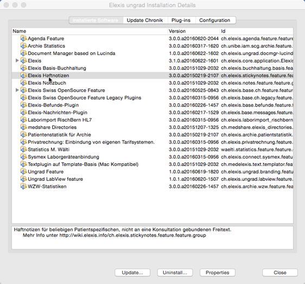Select the Patientenstatistik für Archie label
Viewport: 305px width, 284px height.
(x=59, y=135)
